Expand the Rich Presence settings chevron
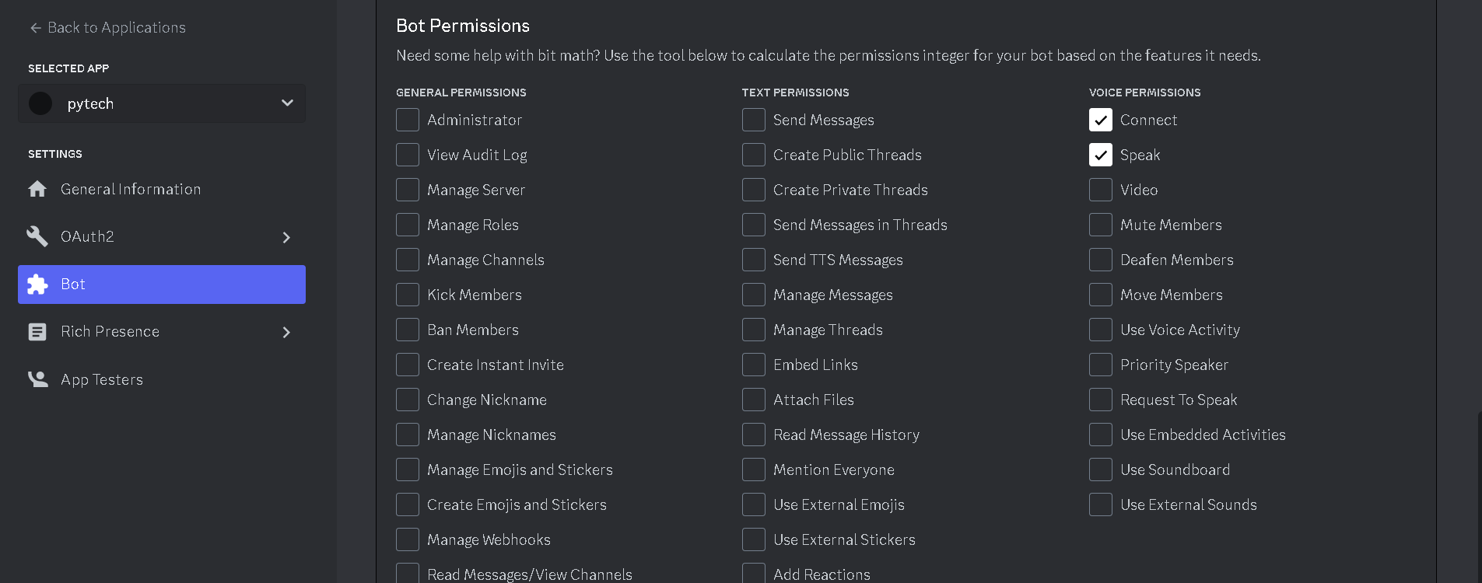Image resolution: width=1482 pixels, height=583 pixels. coord(286,332)
